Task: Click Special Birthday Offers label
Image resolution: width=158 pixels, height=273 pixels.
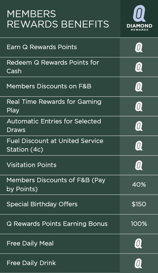Action: coord(42,204)
